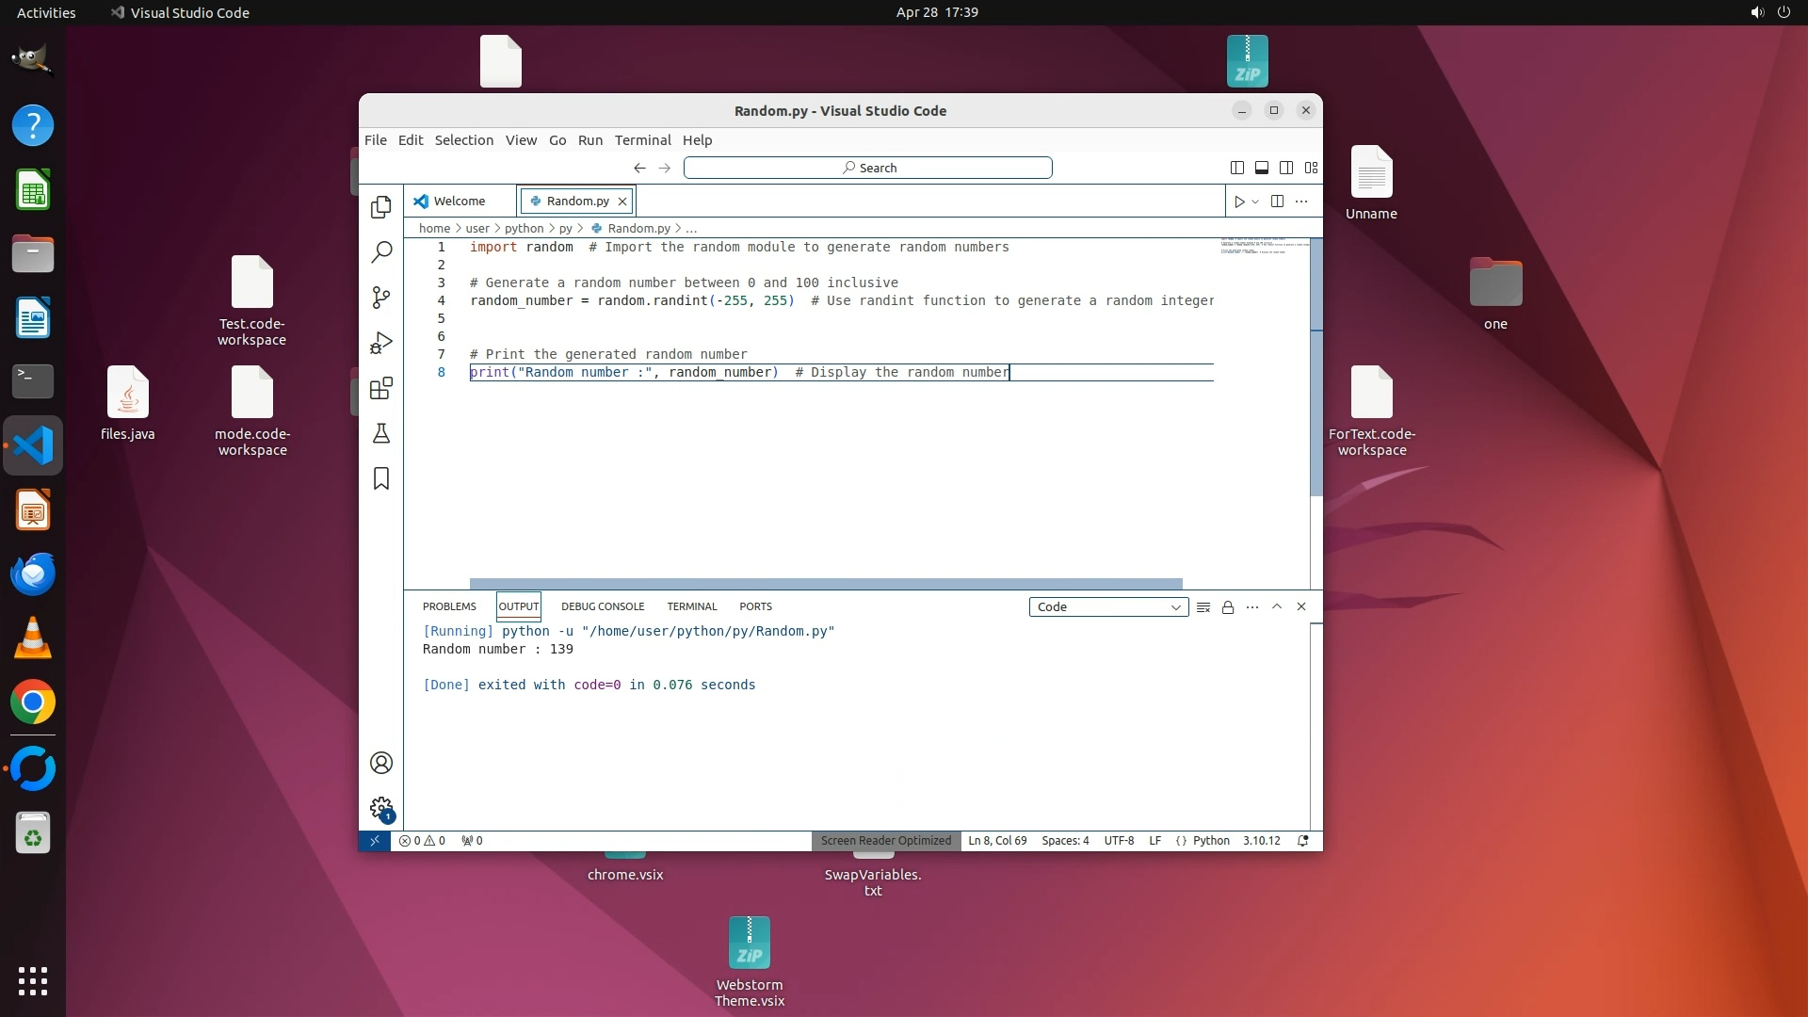Open the Extensions view

click(380, 388)
